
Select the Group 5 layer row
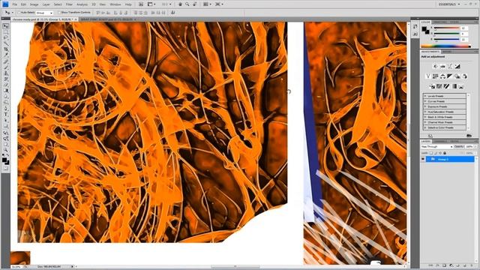coord(448,159)
